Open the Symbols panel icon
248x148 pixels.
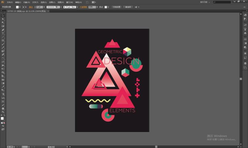[x=245, y=33]
